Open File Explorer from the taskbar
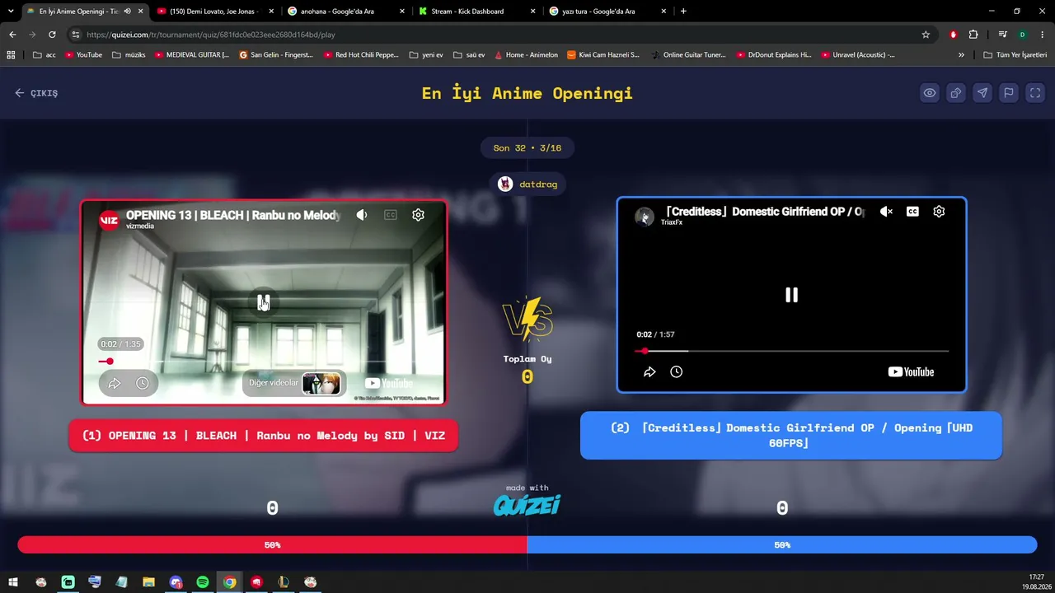This screenshot has width=1055, height=593. [x=148, y=582]
